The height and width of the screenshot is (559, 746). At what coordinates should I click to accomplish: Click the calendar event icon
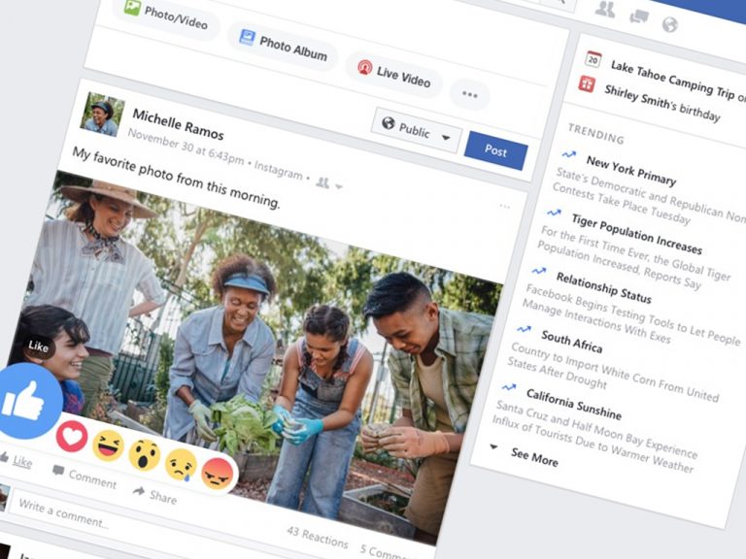(x=593, y=59)
